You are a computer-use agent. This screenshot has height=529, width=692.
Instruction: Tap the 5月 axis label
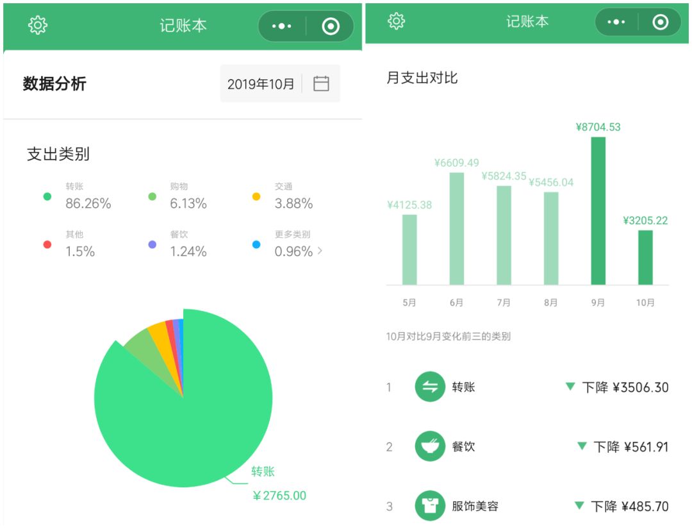[409, 303]
